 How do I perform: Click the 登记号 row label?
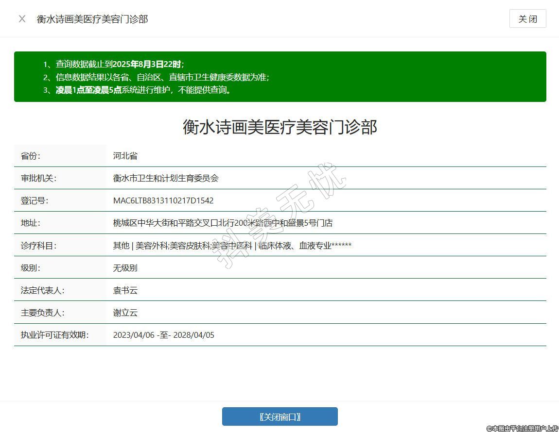35,200
